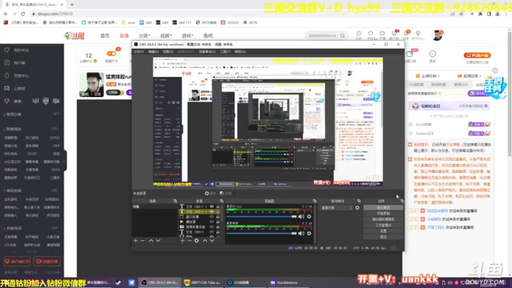
Task: Mute the desktop audio speaker icon
Action: [x=301, y=233]
